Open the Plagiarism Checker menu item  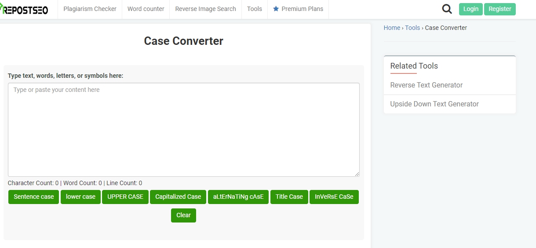click(90, 9)
